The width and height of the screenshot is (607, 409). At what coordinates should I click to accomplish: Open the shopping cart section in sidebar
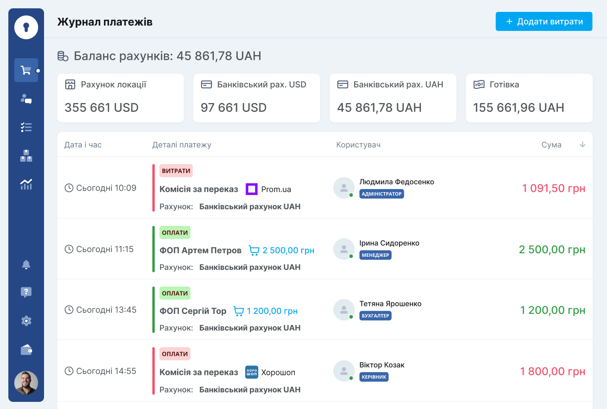click(26, 70)
